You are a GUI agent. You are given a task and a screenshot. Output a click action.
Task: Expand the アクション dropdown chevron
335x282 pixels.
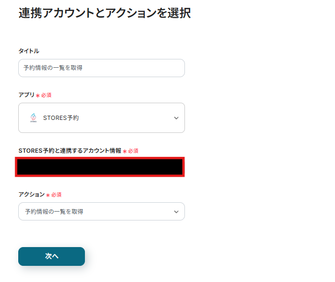pyautogui.click(x=176, y=212)
